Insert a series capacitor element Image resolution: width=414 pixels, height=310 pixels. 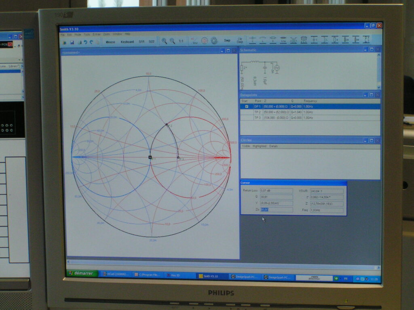(253, 40)
